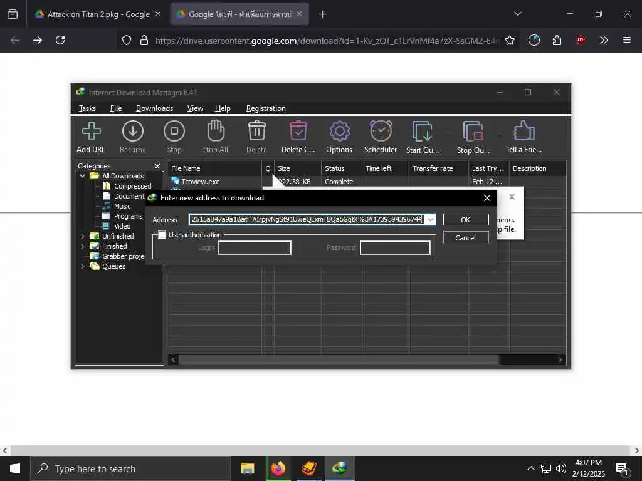Open the Windows Start menu
The height and width of the screenshot is (481, 642).
click(x=15, y=468)
